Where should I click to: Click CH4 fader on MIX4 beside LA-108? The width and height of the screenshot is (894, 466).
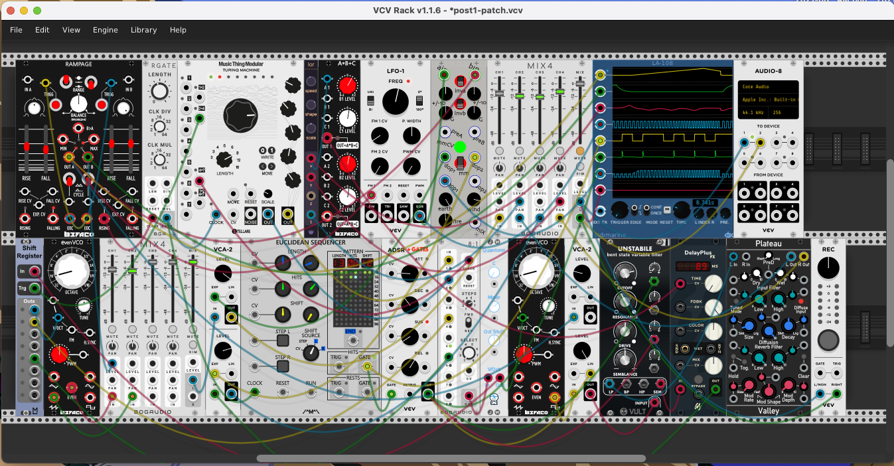click(x=560, y=91)
